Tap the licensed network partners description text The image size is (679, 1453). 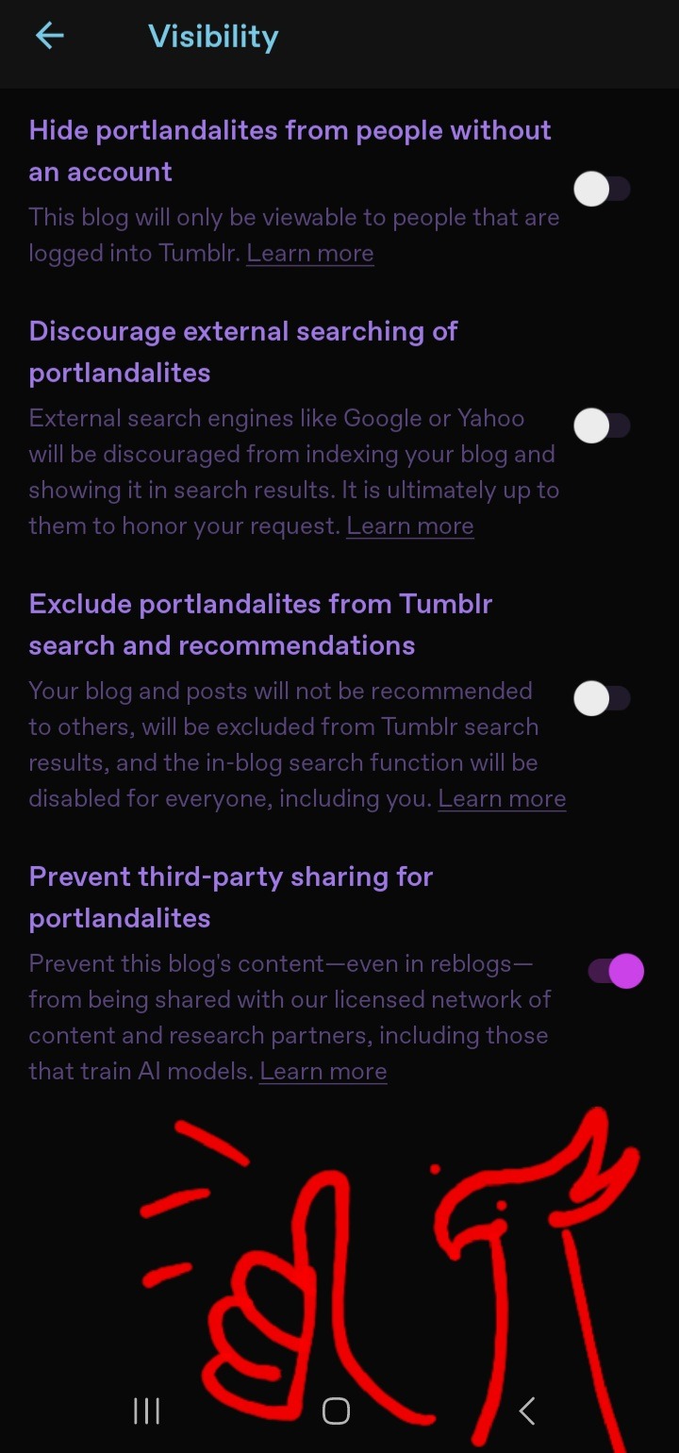[x=290, y=1017]
